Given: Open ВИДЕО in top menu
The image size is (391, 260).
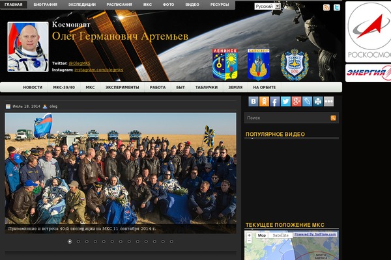Looking at the screenshot, I should 192,5.
